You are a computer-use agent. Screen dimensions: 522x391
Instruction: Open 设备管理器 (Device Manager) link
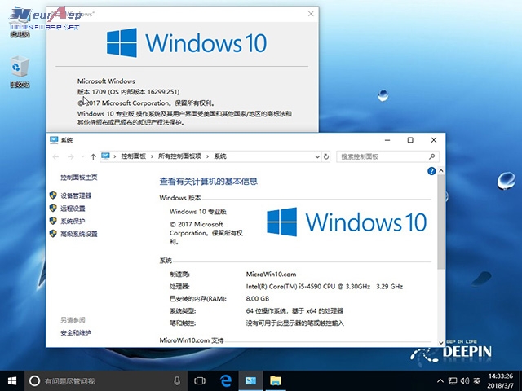76,195
